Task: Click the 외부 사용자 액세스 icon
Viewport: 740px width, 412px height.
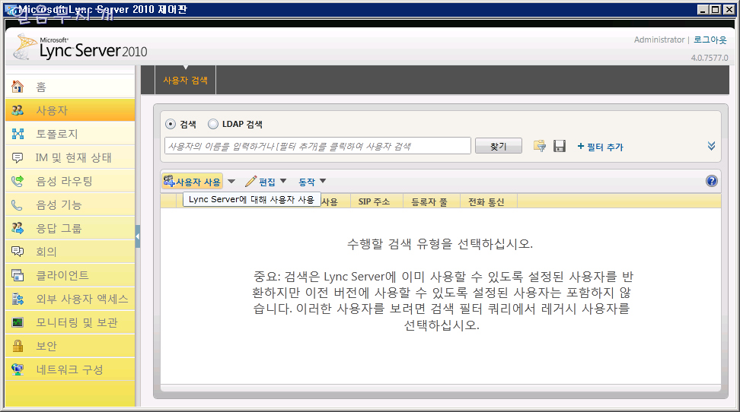Action: [x=18, y=299]
